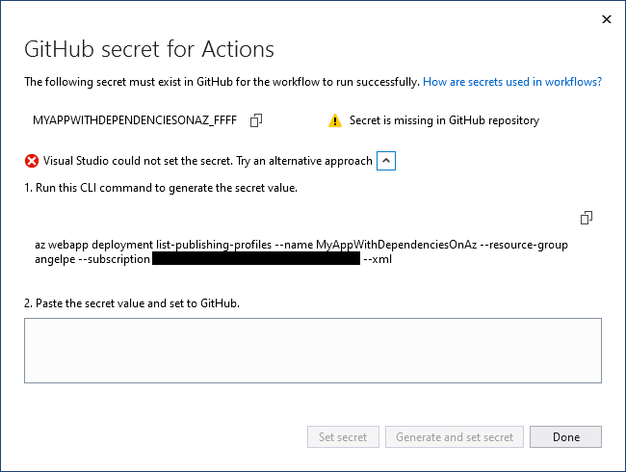Click Generate and set secret button

[456, 437]
